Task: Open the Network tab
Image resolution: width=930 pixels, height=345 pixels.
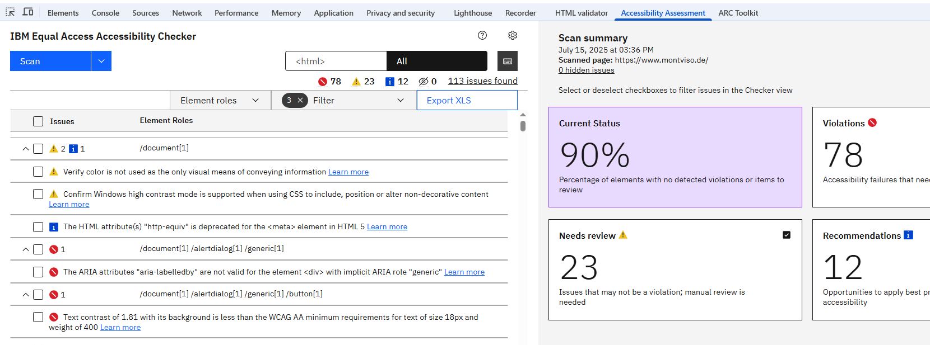Action: (x=187, y=13)
